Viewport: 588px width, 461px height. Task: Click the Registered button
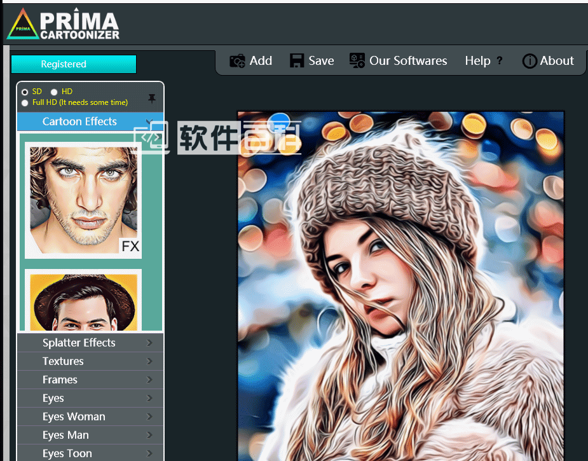point(74,64)
